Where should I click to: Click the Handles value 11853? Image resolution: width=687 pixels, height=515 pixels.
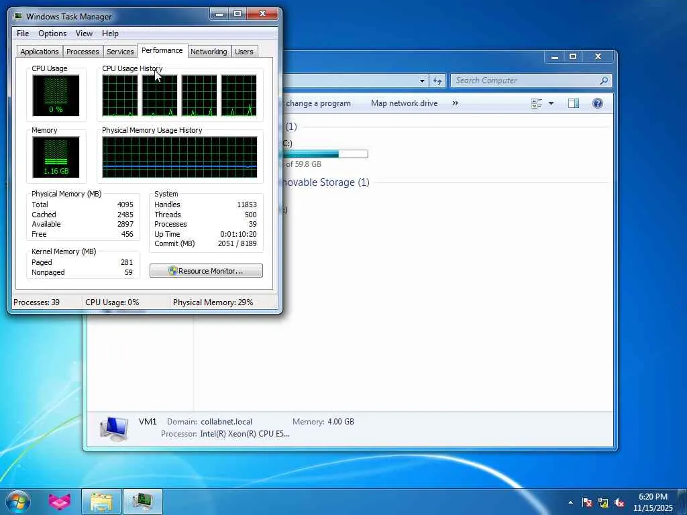click(247, 205)
